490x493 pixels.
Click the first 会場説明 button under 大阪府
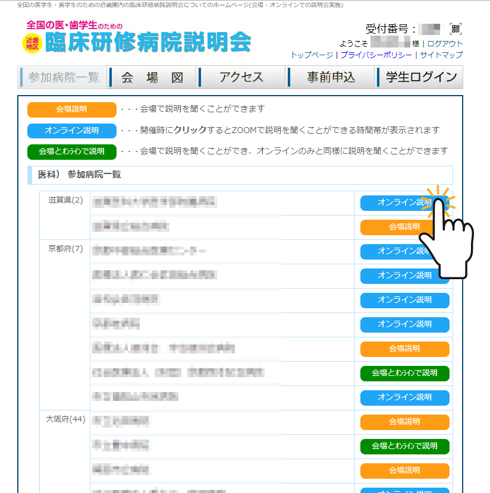click(404, 422)
